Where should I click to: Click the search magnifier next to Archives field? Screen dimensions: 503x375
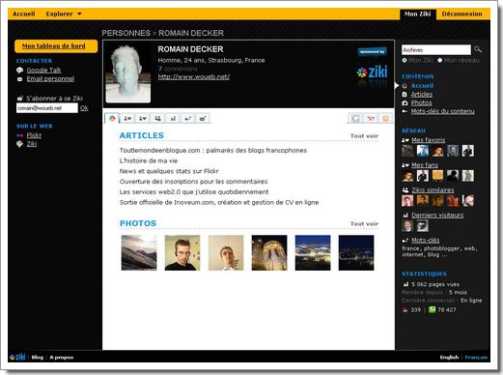click(x=478, y=49)
